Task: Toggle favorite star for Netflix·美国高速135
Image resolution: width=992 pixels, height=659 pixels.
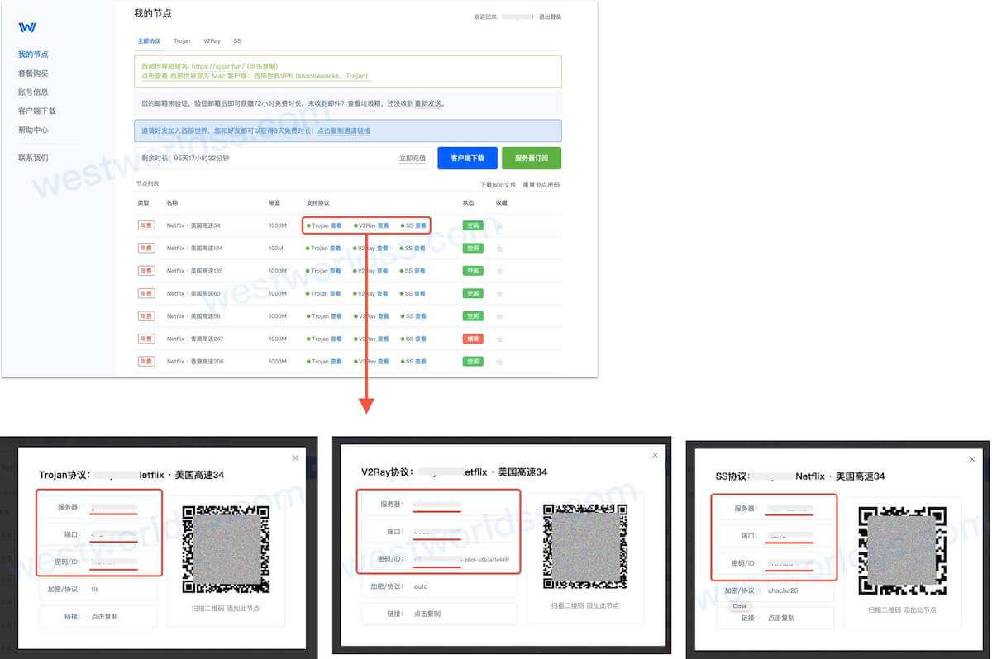Action: coord(500,270)
